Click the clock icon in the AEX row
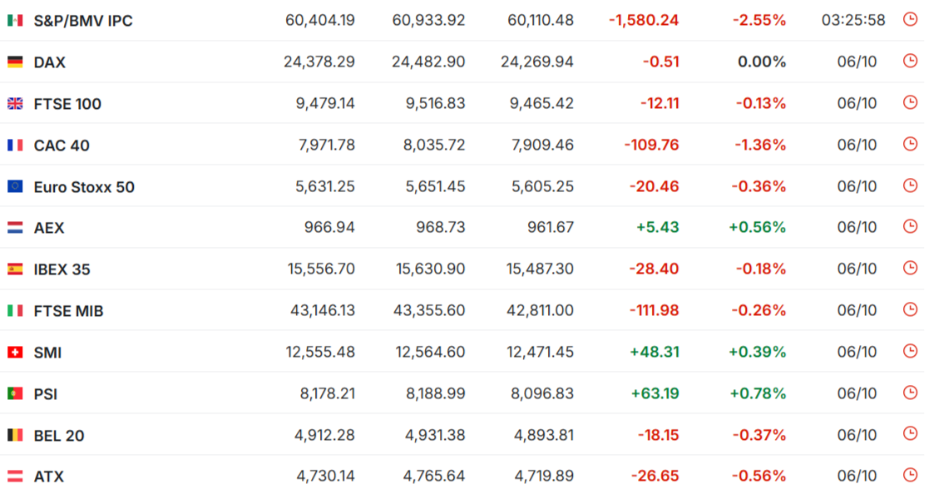This screenshot has height=489, width=929. (910, 227)
